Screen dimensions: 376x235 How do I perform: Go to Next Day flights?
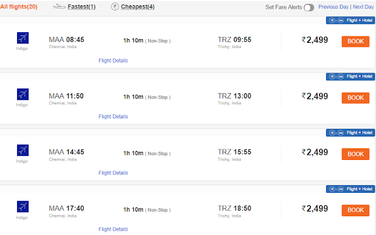(x=363, y=7)
